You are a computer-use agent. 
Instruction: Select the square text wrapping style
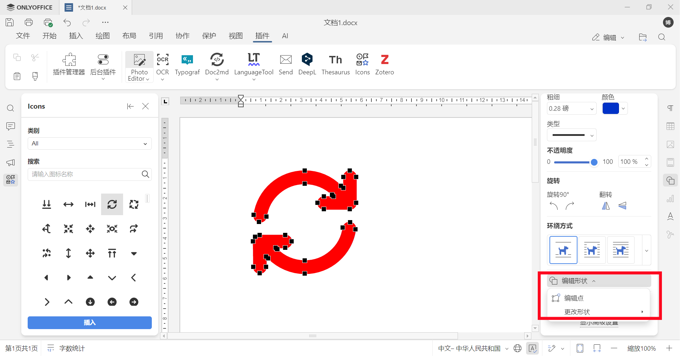pyautogui.click(x=592, y=250)
